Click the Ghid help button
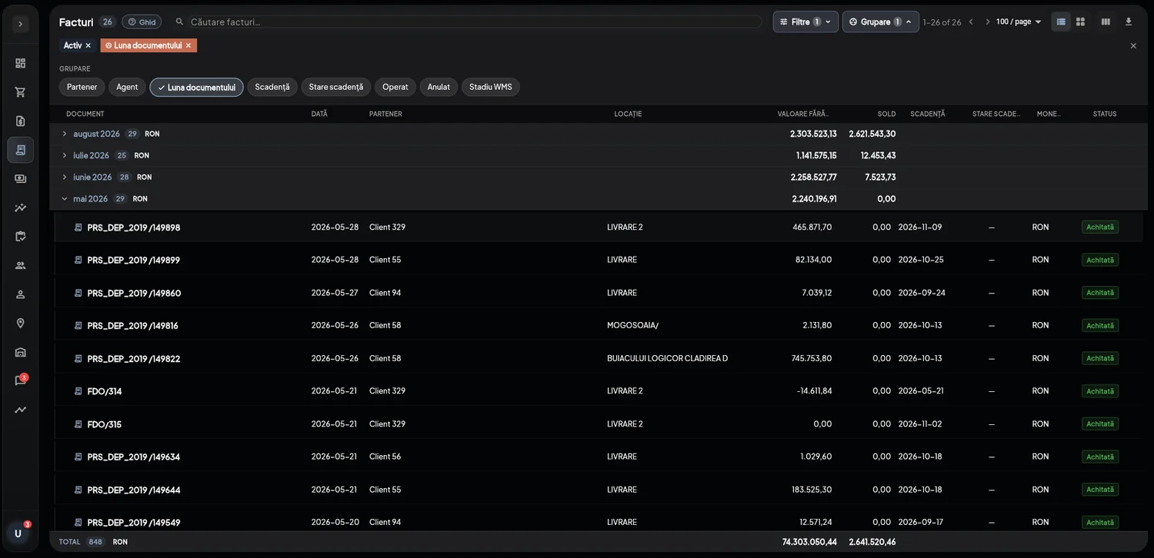 click(142, 22)
